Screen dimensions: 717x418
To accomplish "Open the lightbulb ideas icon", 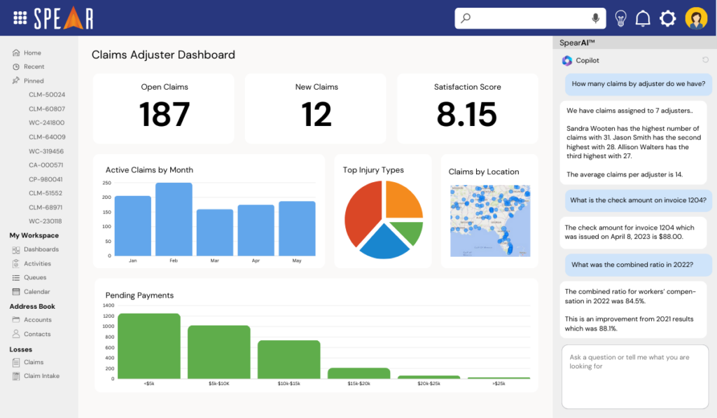I will click(x=620, y=18).
